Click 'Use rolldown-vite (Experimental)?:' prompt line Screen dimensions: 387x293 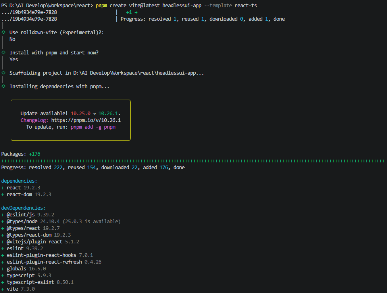(56, 32)
